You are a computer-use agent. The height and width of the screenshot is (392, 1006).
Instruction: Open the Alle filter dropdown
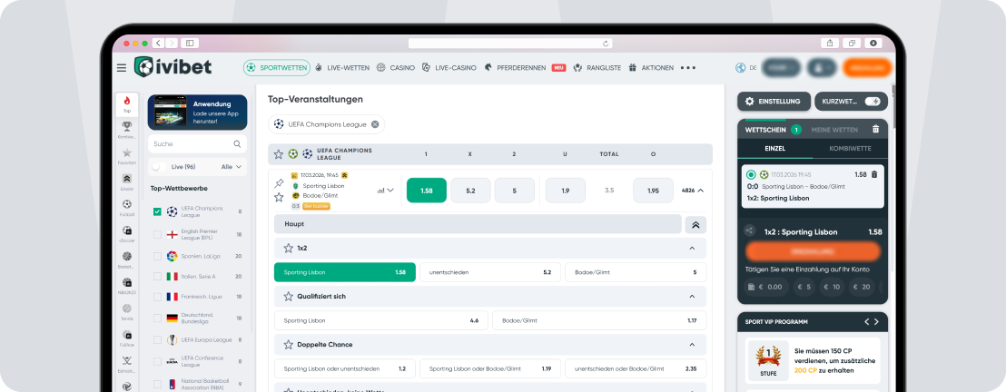(x=231, y=167)
